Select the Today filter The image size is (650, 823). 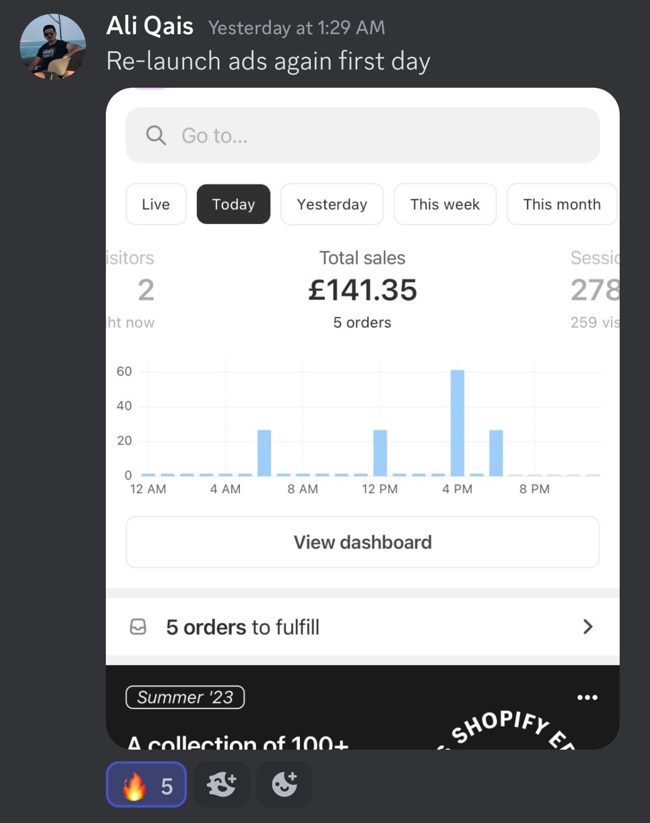point(233,204)
